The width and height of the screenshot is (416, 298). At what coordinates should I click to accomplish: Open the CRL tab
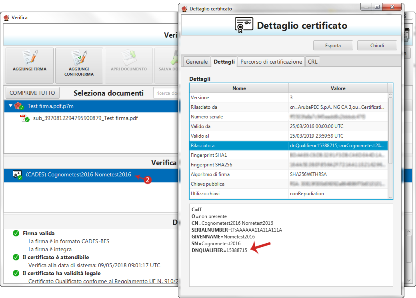(x=312, y=62)
